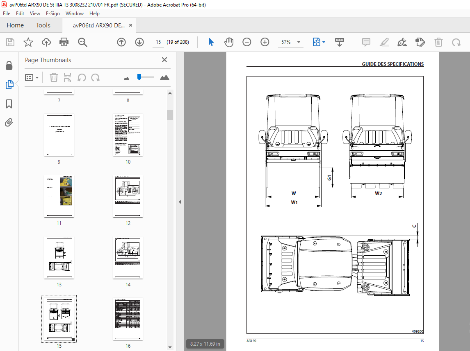Open the Page Thumbnails sidebar icon

9,85
